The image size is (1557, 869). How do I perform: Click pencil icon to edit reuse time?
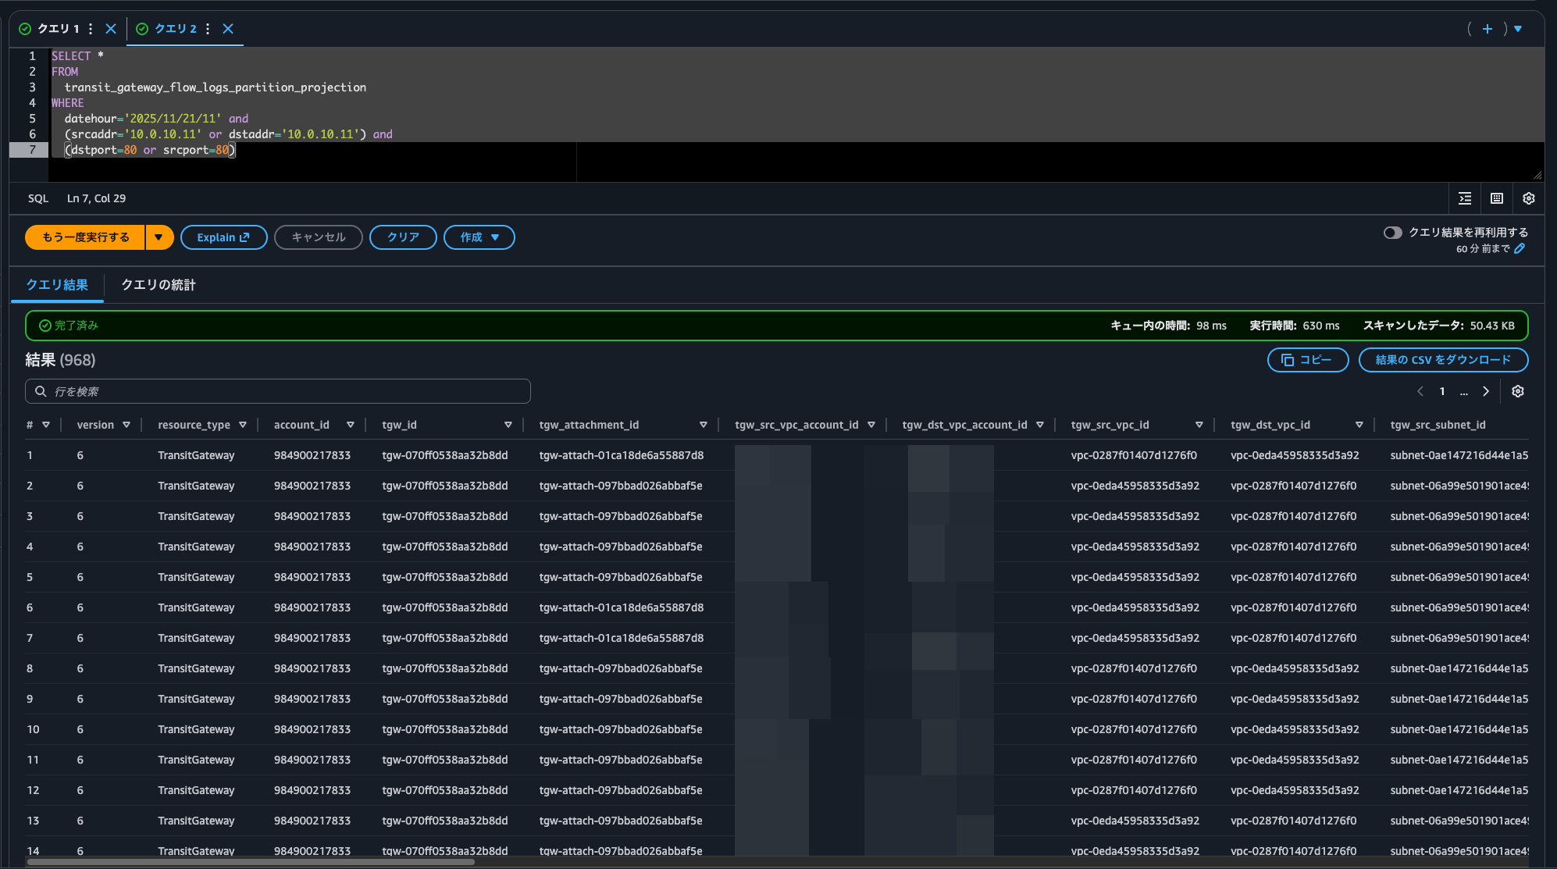(1520, 249)
